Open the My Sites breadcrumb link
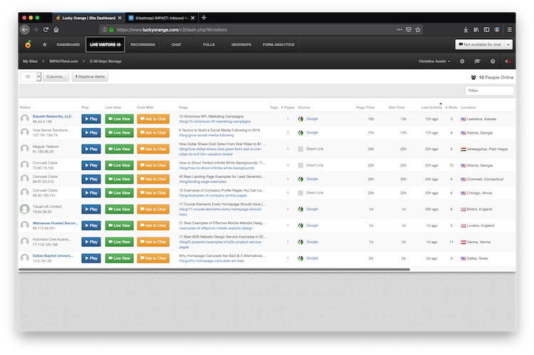The height and width of the screenshot is (355, 534). click(x=30, y=61)
